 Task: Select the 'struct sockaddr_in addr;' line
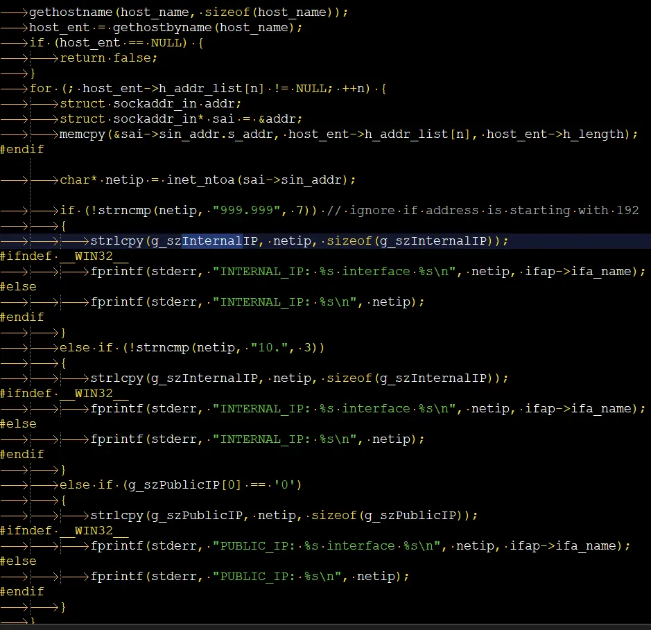coord(150,103)
